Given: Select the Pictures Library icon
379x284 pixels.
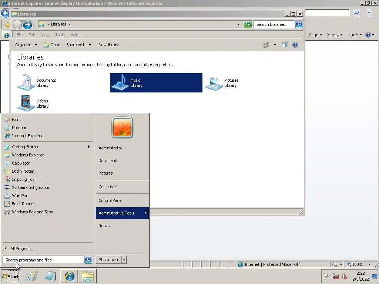Looking at the screenshot, I should coord(214,83).
